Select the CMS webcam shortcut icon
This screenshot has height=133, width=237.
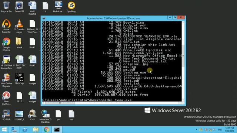tap(32, 115)
